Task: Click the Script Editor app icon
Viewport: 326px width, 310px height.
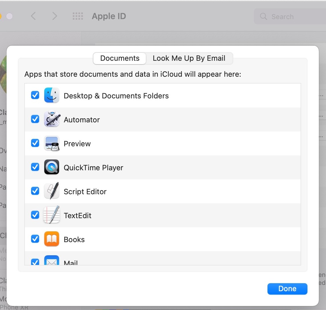Action: [52, 191]
